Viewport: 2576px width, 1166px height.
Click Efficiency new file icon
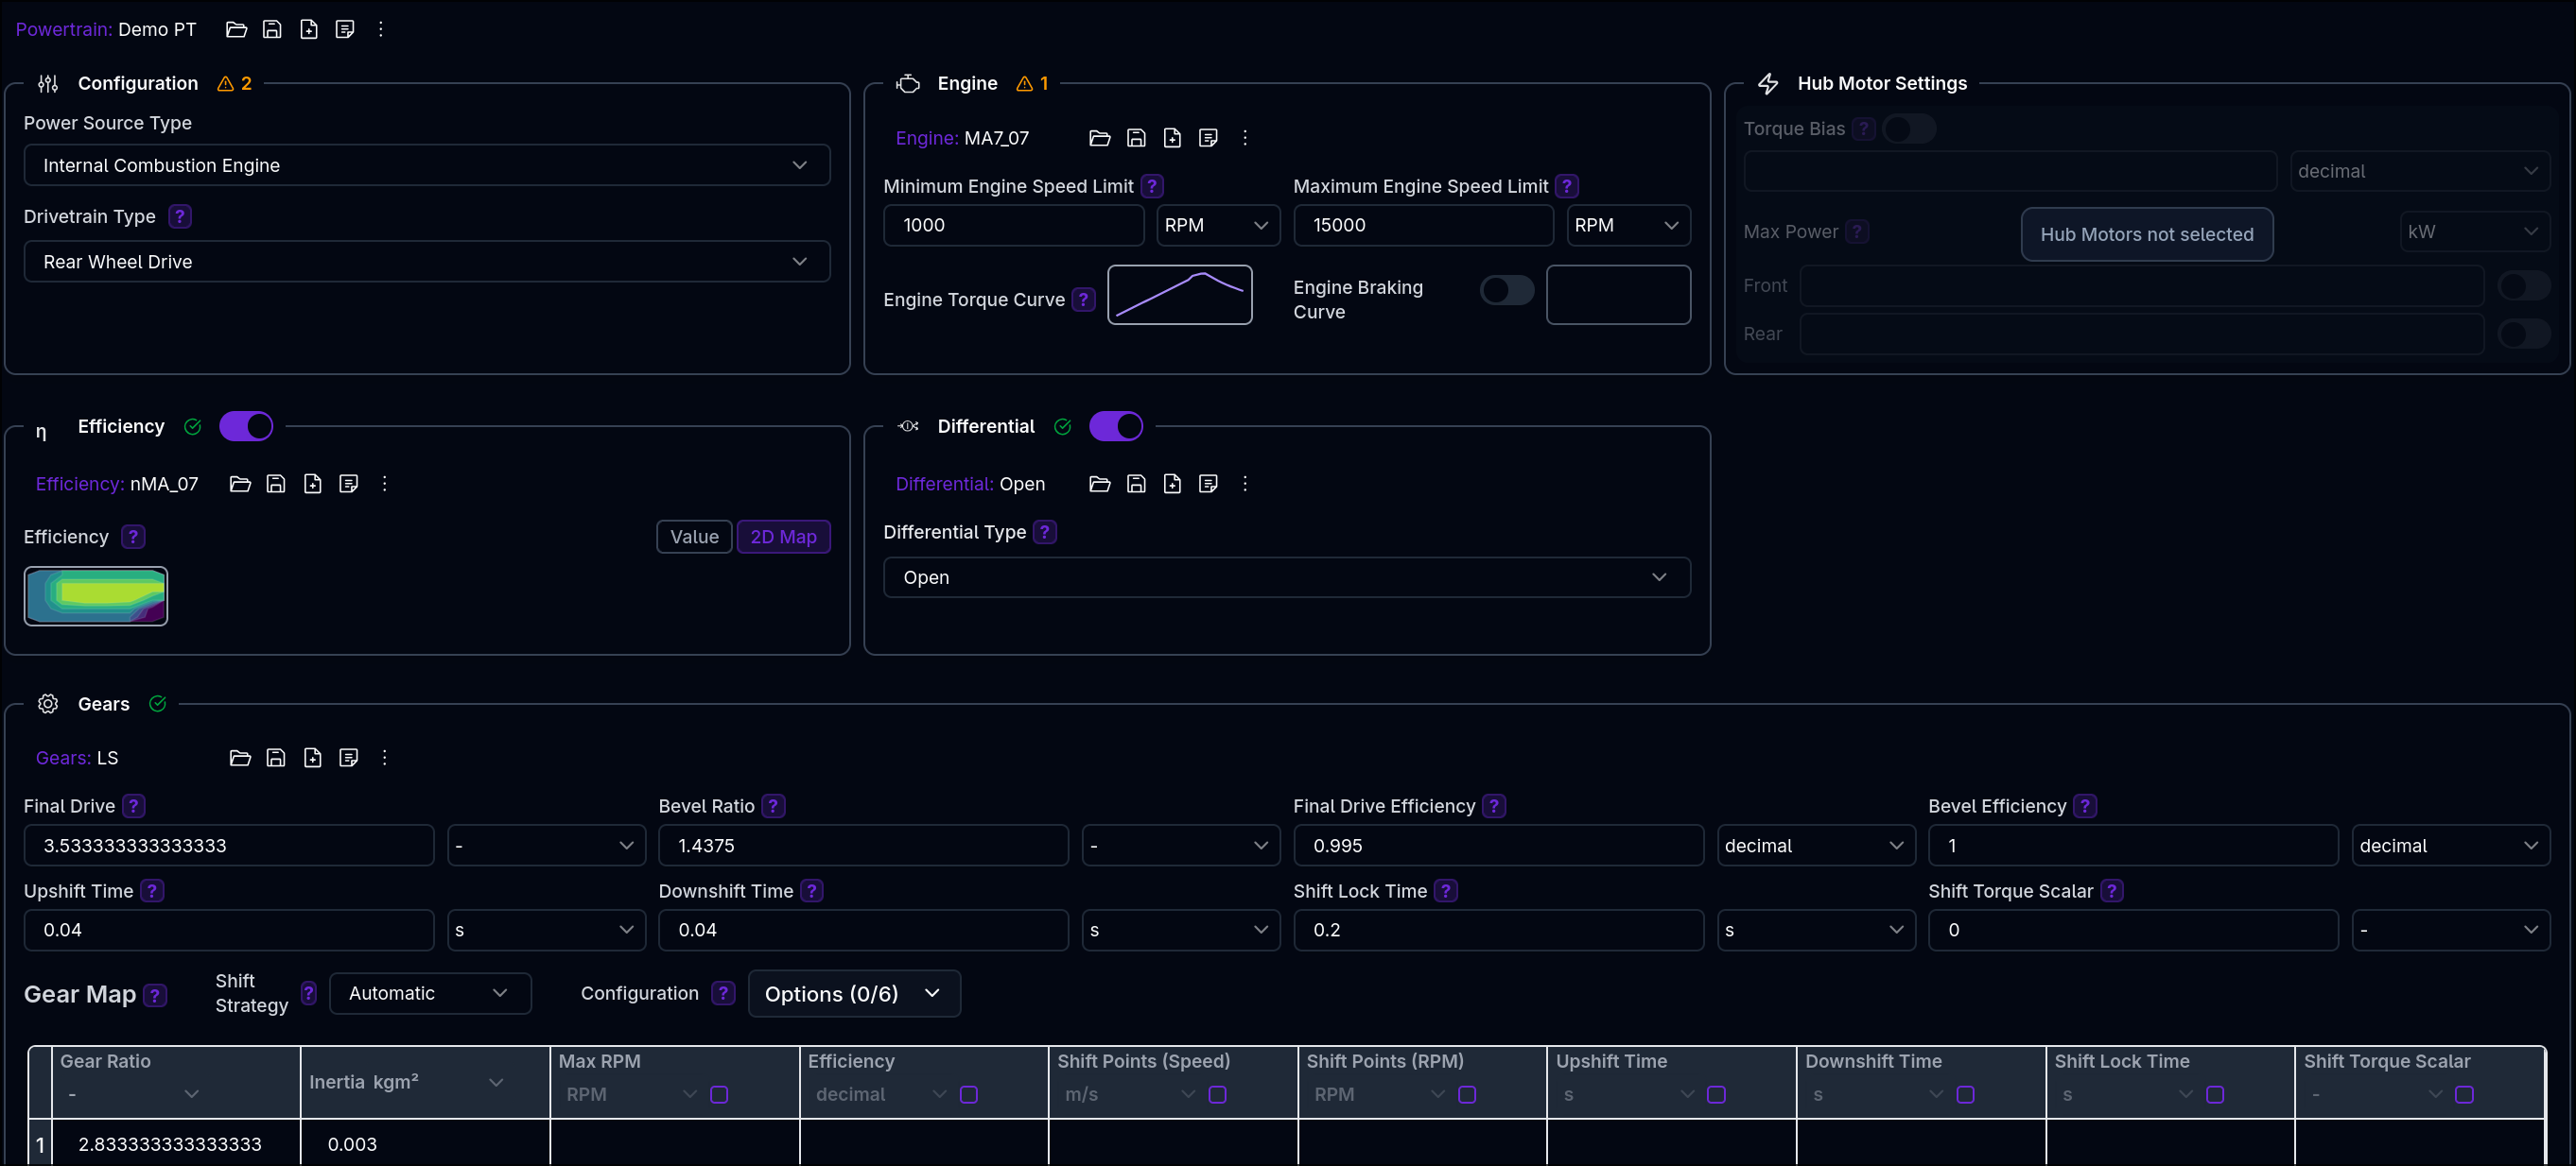point(312,484)
